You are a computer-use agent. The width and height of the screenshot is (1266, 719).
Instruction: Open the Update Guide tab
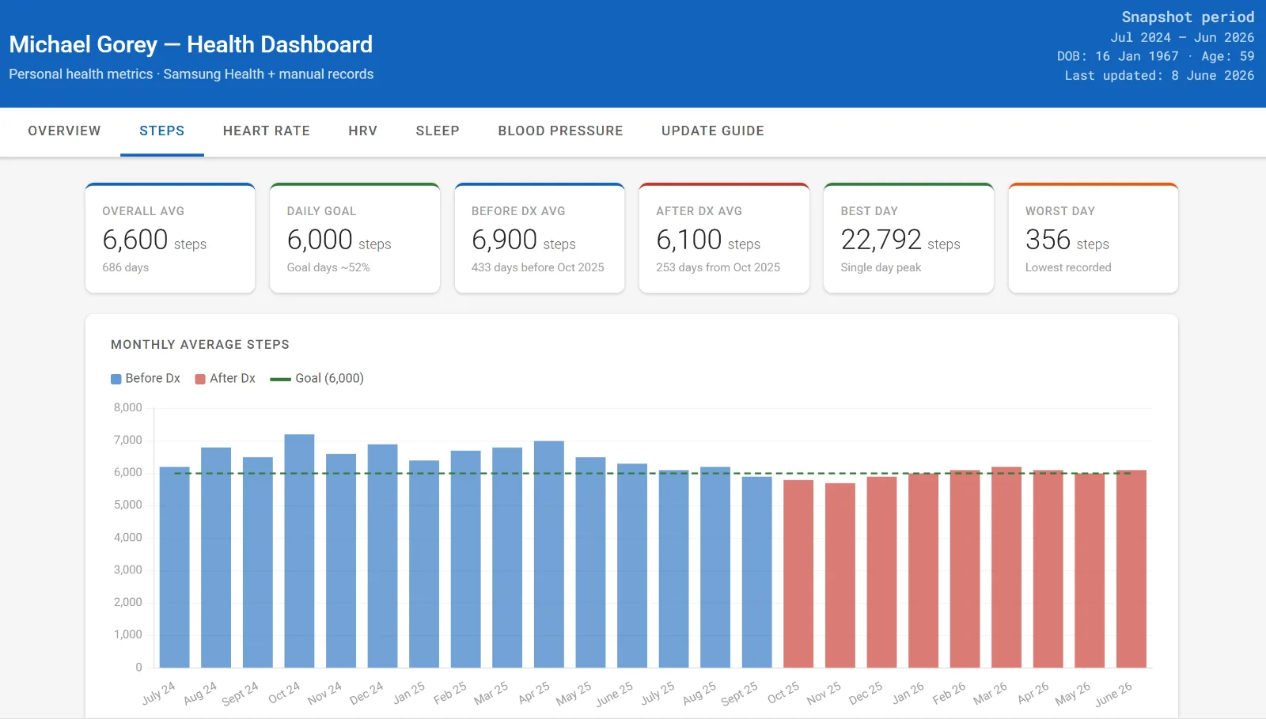click(x=713, y=131)
